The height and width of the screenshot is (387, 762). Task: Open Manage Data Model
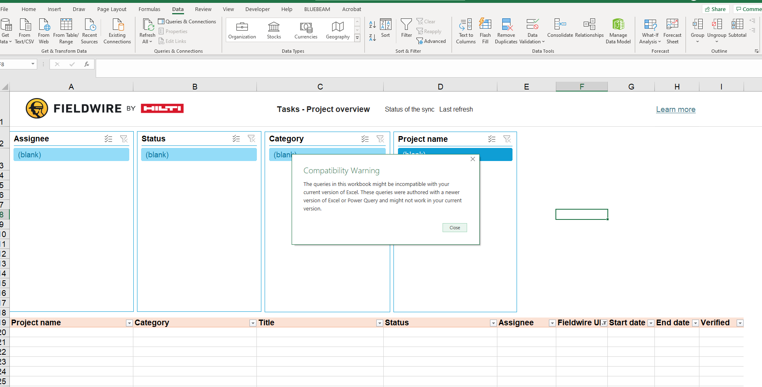tap(618, 25)
